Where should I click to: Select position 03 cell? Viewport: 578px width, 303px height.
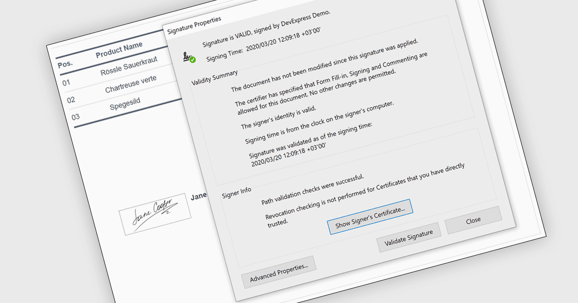(x=76, y=117)
